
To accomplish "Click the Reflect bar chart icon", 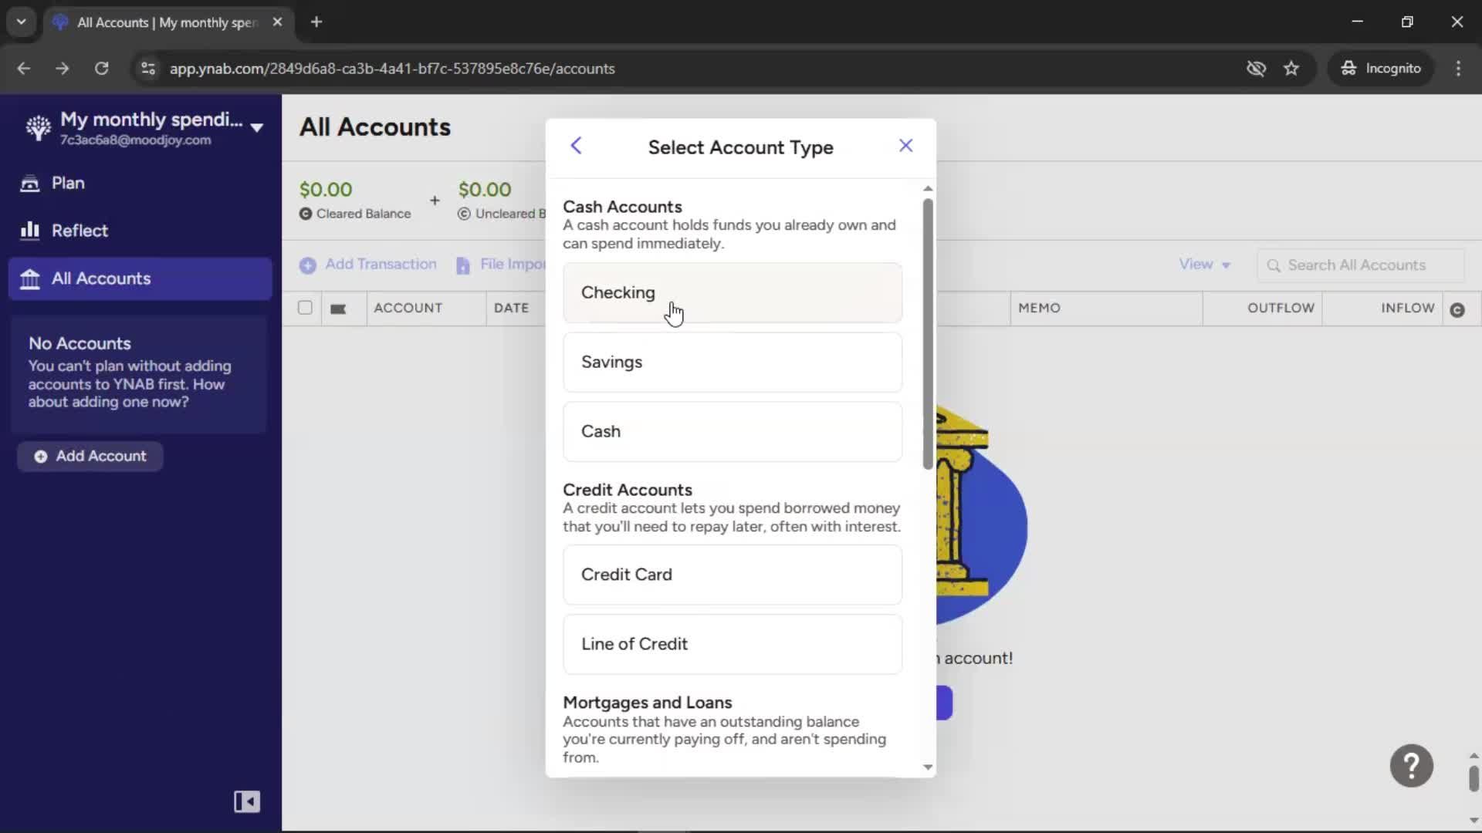I will pyautogui.click(x=30, y=231).
